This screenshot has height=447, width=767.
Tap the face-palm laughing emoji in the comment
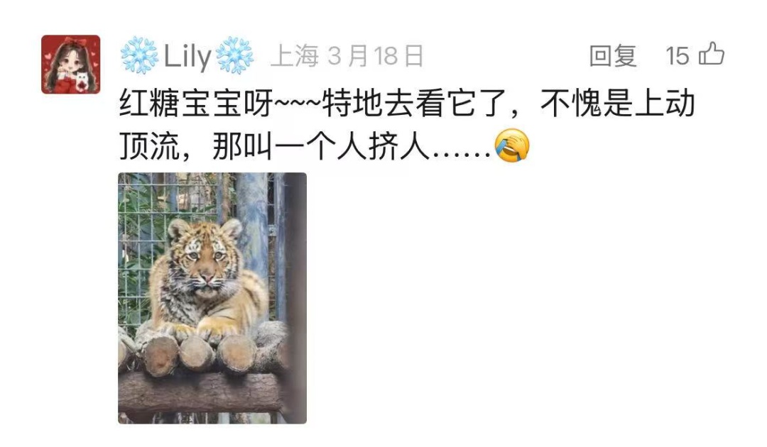[x=512, y=145]
